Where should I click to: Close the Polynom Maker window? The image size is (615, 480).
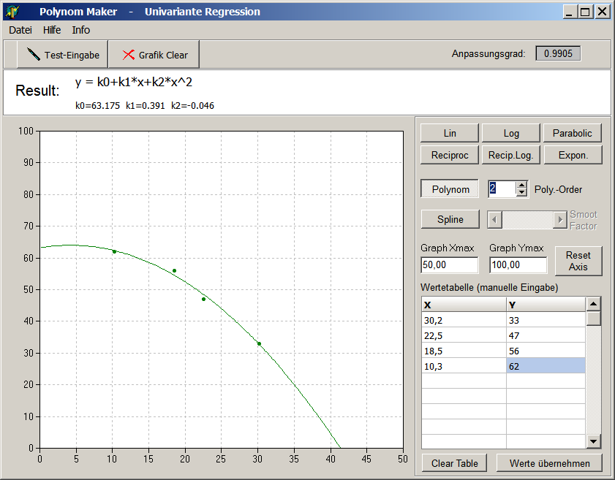602,12
